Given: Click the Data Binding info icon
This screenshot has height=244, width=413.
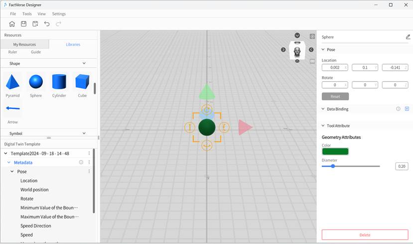Looking at the screenshot, I should pos(398,109).
